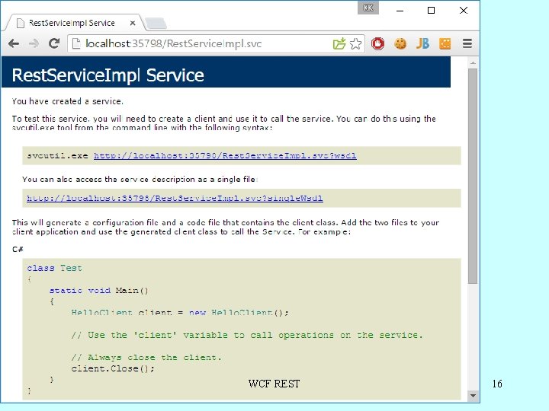Click the "// Use the 'client' variable" comment line
The height and width of the screenshot is (411, 549).
pyautogui.click(x=247, y=335)
